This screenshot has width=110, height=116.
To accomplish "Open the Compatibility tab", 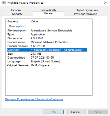I will (x=48, y=10).
